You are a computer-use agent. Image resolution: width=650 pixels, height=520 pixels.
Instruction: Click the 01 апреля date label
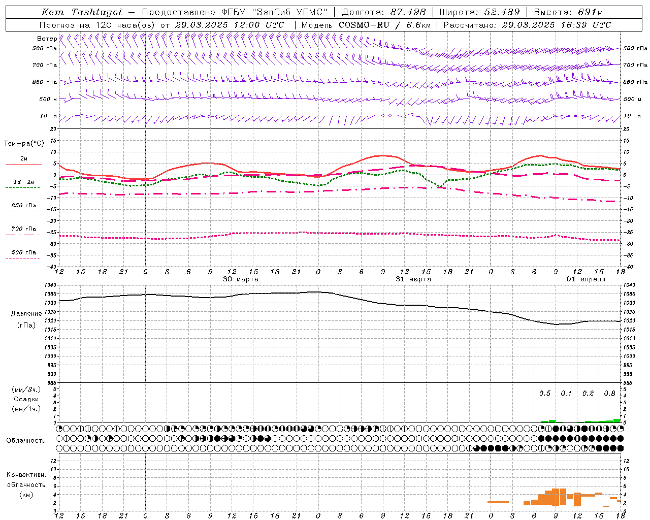point(586,279)
